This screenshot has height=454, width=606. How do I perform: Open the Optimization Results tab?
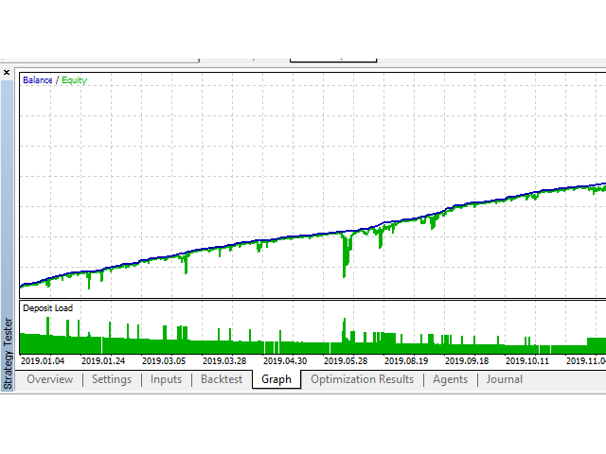coord(362,379)
